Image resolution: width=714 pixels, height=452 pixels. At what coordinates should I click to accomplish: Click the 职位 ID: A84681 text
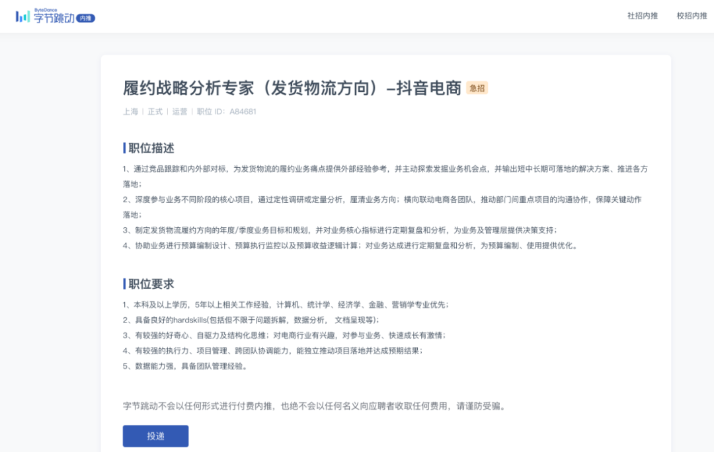tap(226, 112)
